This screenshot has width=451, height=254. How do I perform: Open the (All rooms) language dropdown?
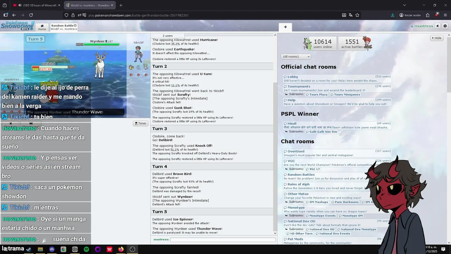[x=296, y=56]
